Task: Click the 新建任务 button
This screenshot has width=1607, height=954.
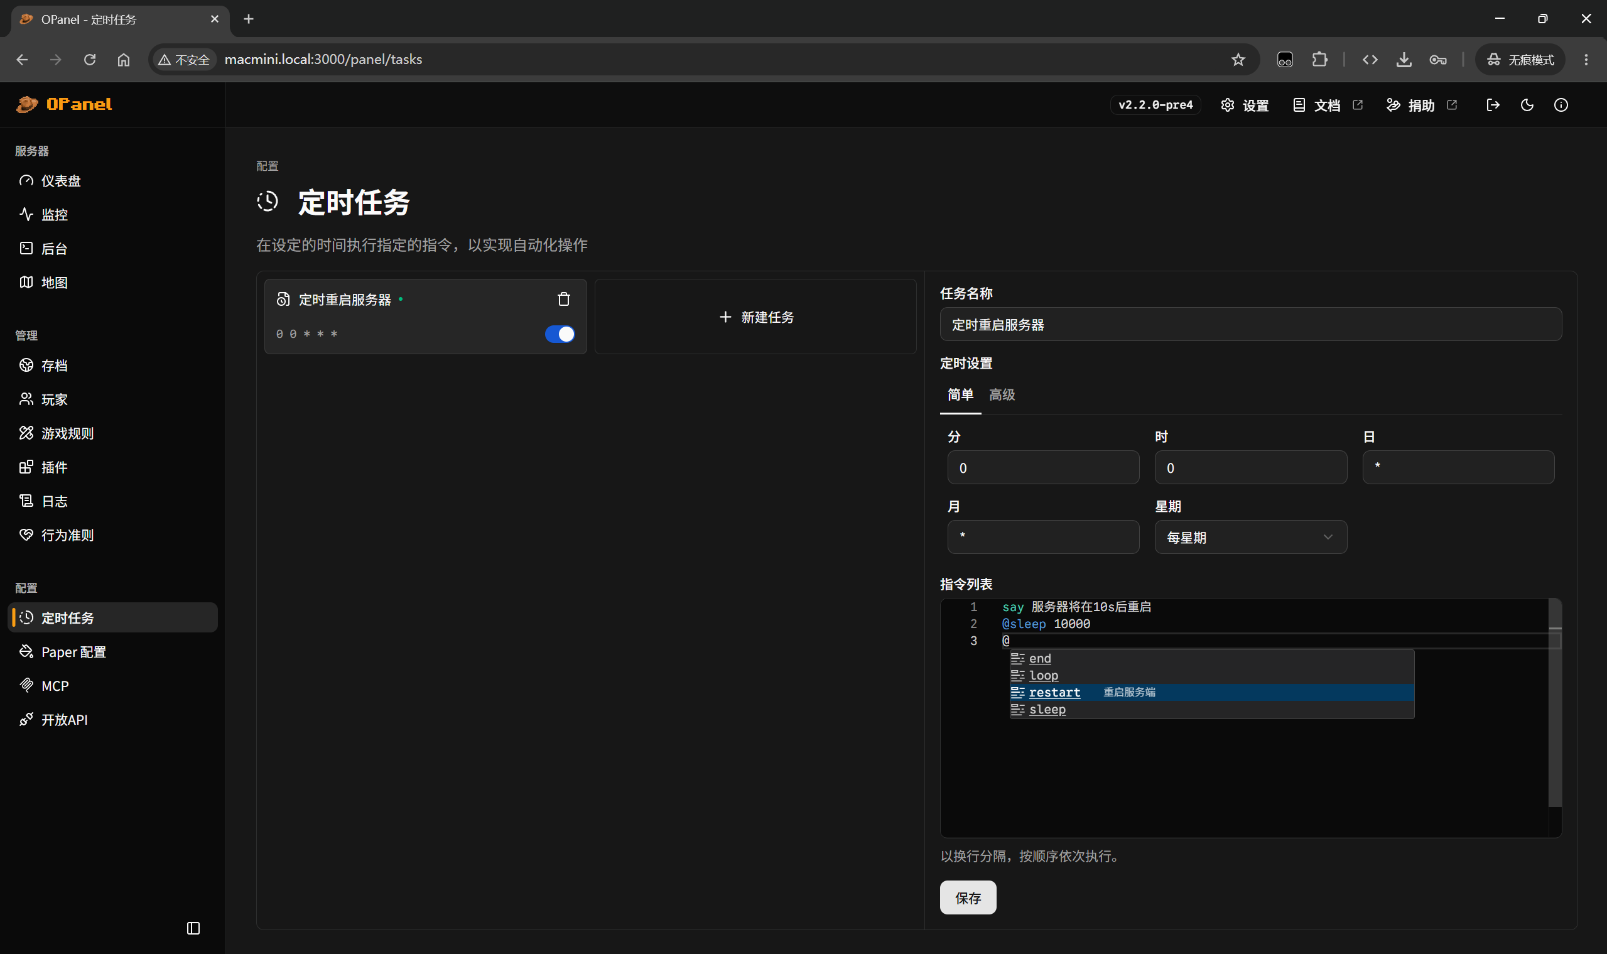Action: pyautogui.click(x=755, y=317)
